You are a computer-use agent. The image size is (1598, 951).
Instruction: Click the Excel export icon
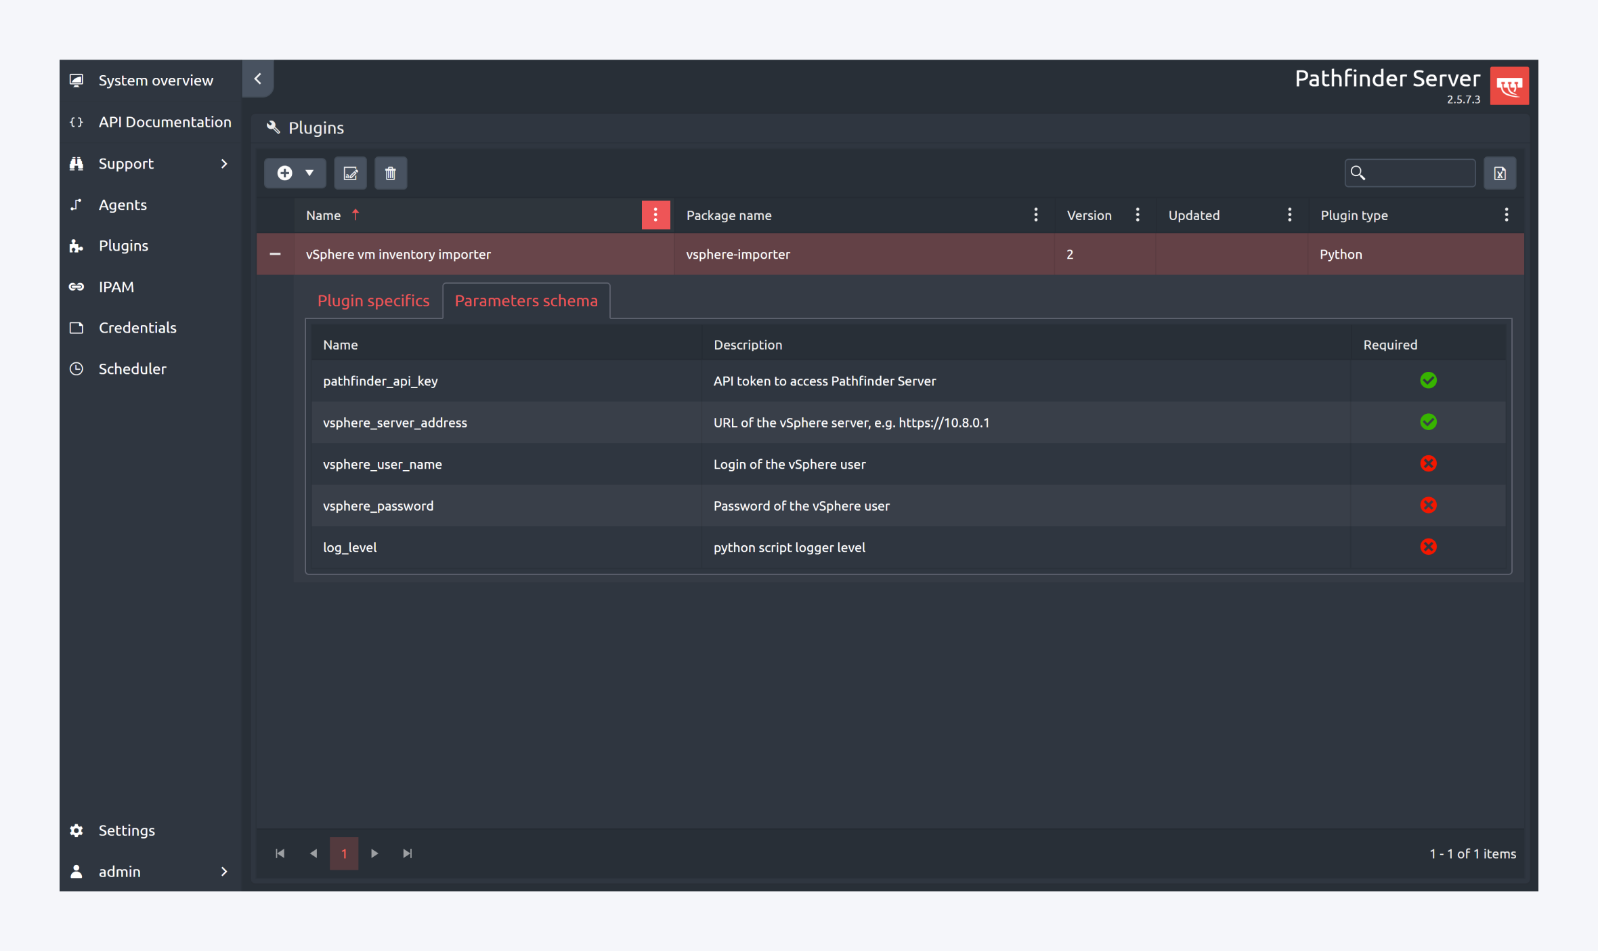[1499, 173]
